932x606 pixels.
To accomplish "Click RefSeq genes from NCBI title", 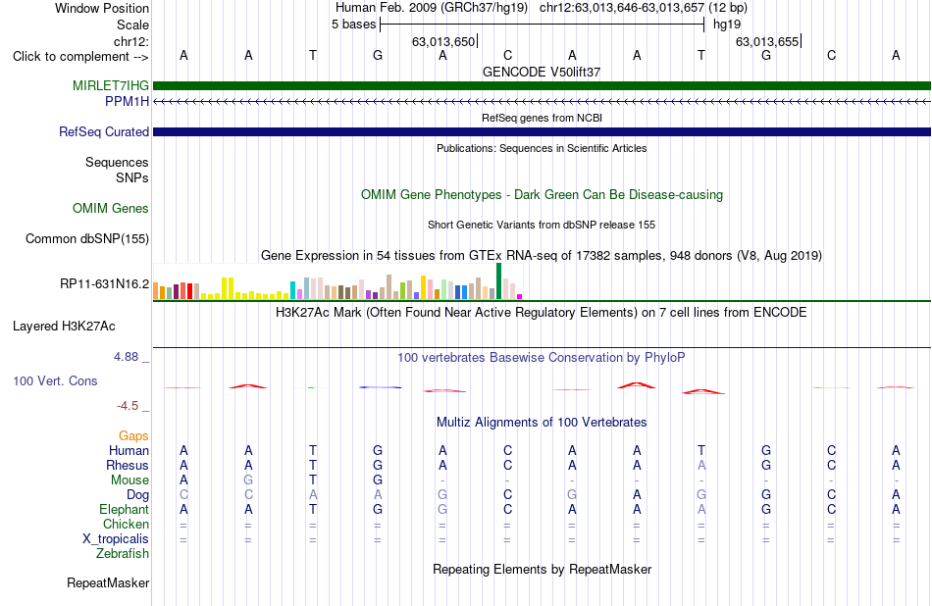I will [x=543, y=119].
